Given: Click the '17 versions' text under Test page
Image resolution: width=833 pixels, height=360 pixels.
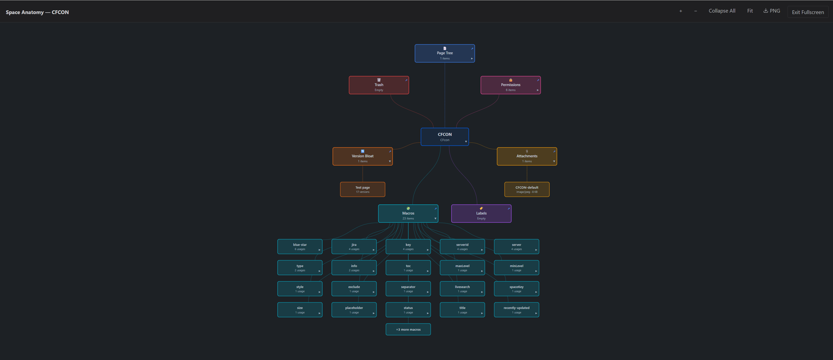Looking at the screenshot, I should coord(362,192).
